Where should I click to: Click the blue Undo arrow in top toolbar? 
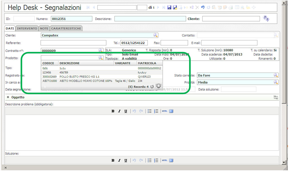[x=203, y=8]
